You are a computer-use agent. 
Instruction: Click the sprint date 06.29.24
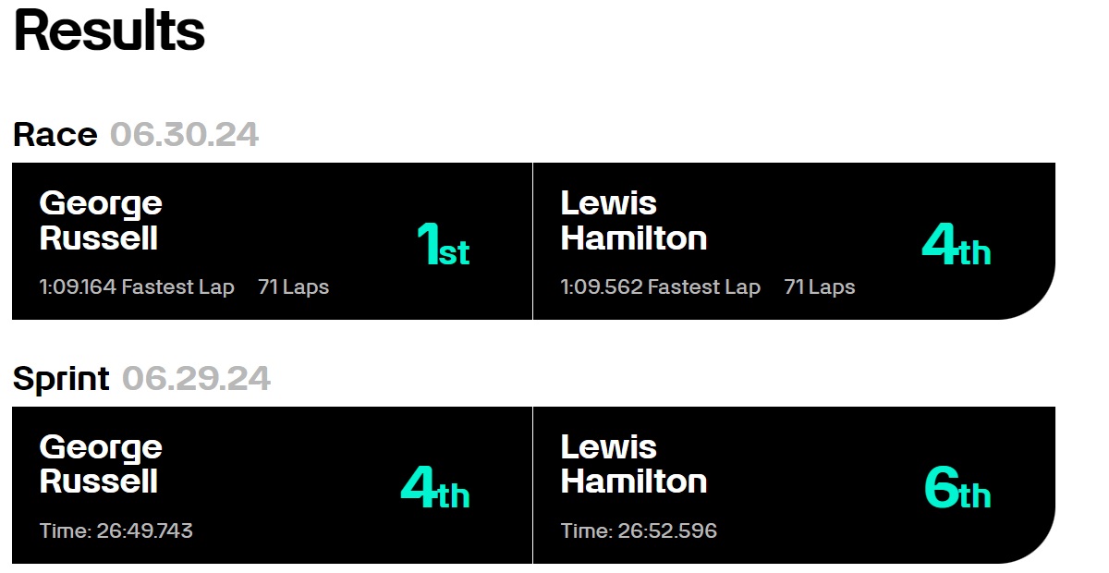tap(196, 379)
